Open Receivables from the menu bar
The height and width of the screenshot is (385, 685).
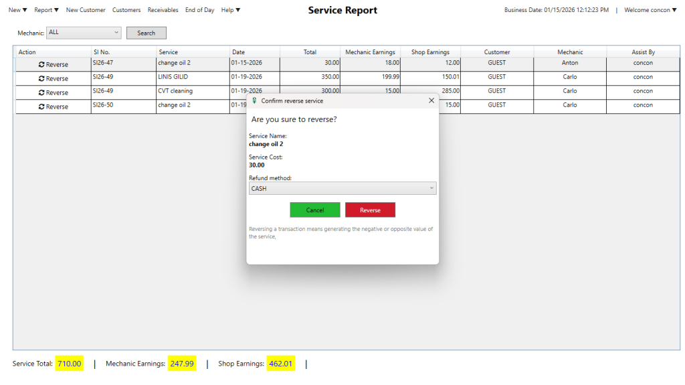[x=163, y=10]
